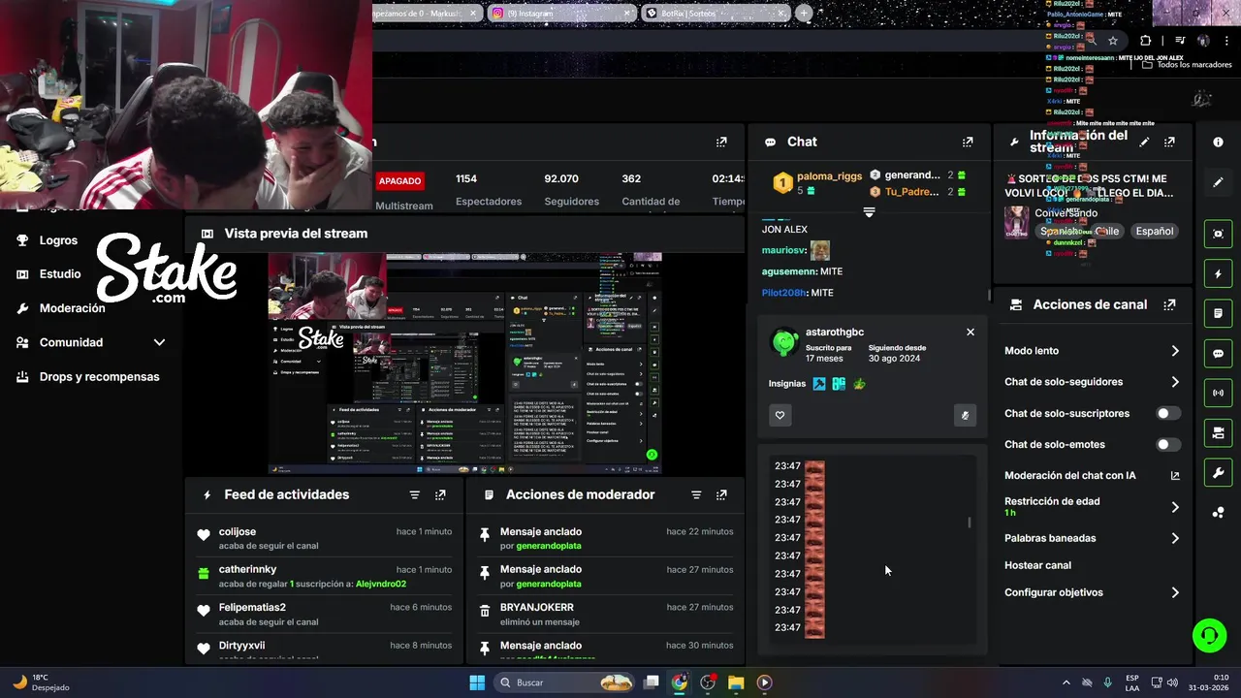Toggle the wrench stream info widget
This screenshot has height=698, width=1241.
(1219, 473)
